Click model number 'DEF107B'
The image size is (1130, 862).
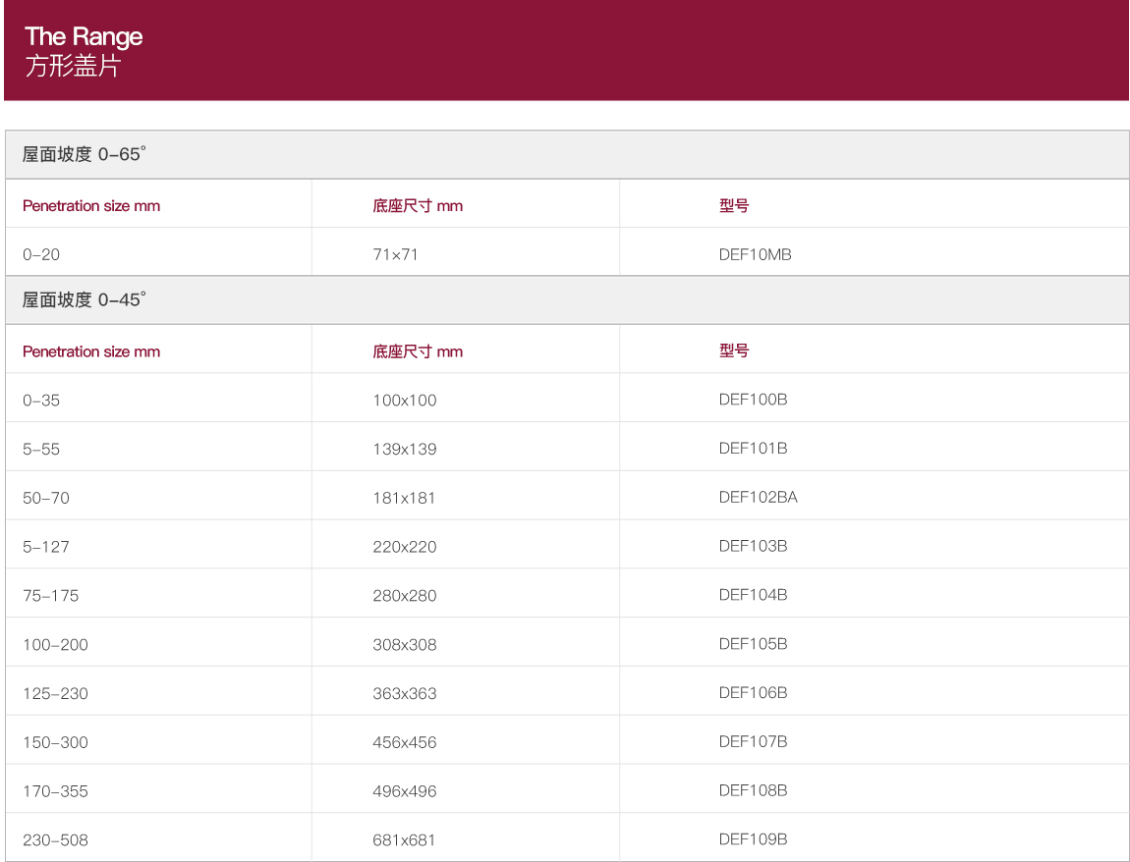click(753, 742)
